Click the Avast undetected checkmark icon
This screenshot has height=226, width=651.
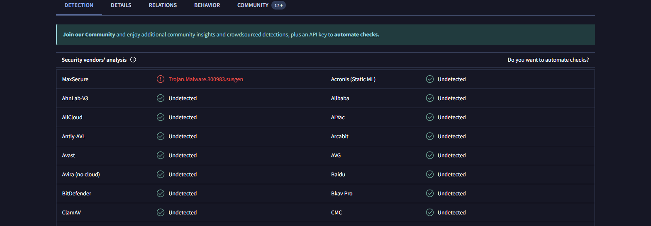161,155
